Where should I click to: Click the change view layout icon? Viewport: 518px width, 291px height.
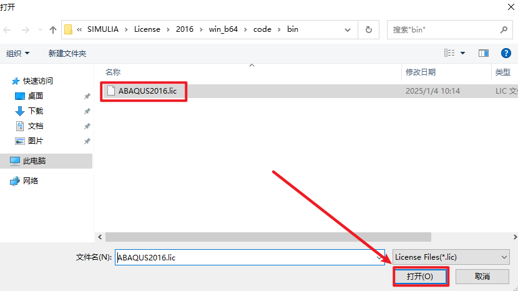pos(449,53)
